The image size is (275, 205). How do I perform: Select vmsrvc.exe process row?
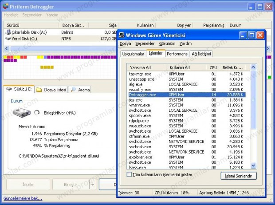187,105
